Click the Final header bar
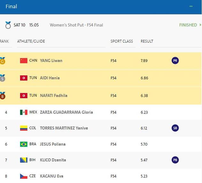Screen dimensions: 202x183 point(101,7)
